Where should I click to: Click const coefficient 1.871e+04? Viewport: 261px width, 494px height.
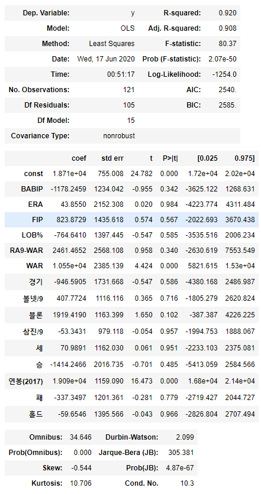69,174
